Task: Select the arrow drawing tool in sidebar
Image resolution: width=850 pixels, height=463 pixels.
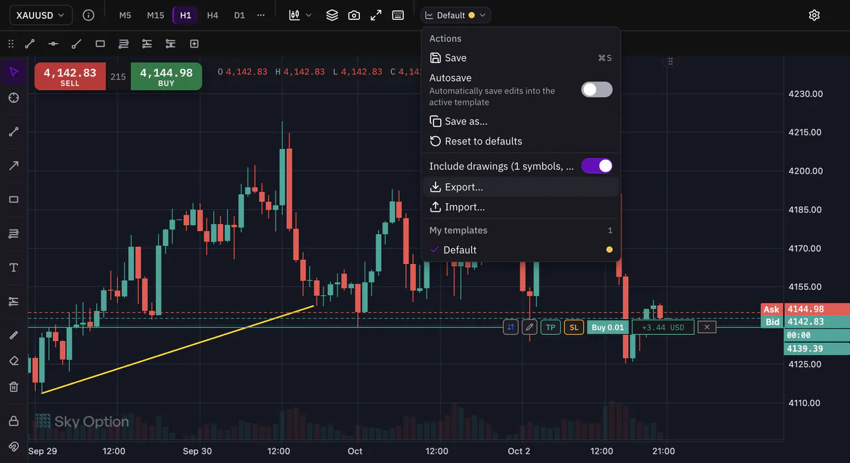Action: [13, 165]
